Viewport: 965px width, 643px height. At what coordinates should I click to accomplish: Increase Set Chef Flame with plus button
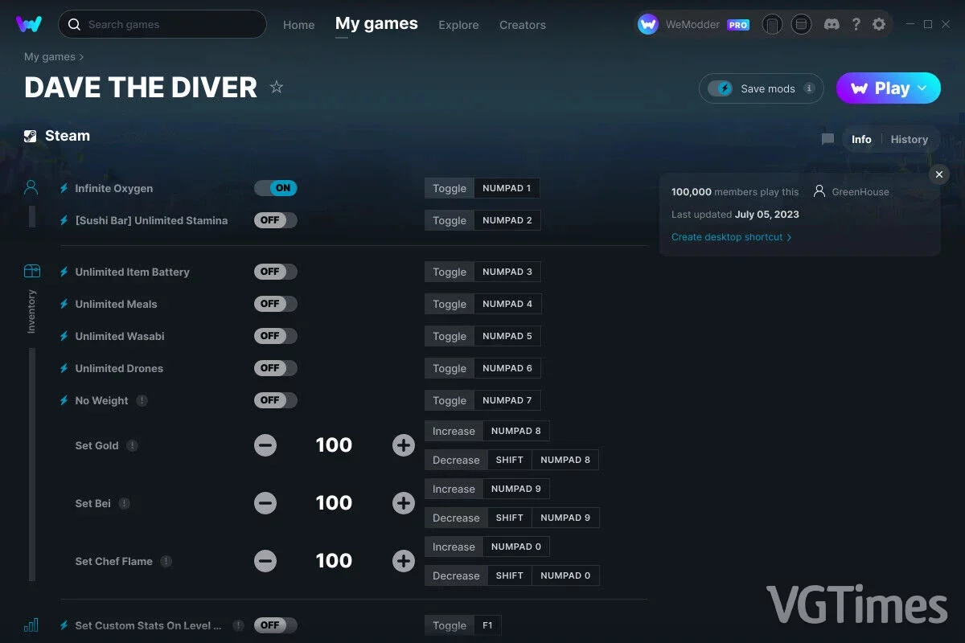tap(404, 561)
